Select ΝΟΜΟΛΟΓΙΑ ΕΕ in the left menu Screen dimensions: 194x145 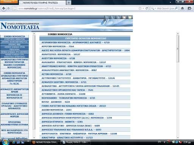click(x=14, y=98)
